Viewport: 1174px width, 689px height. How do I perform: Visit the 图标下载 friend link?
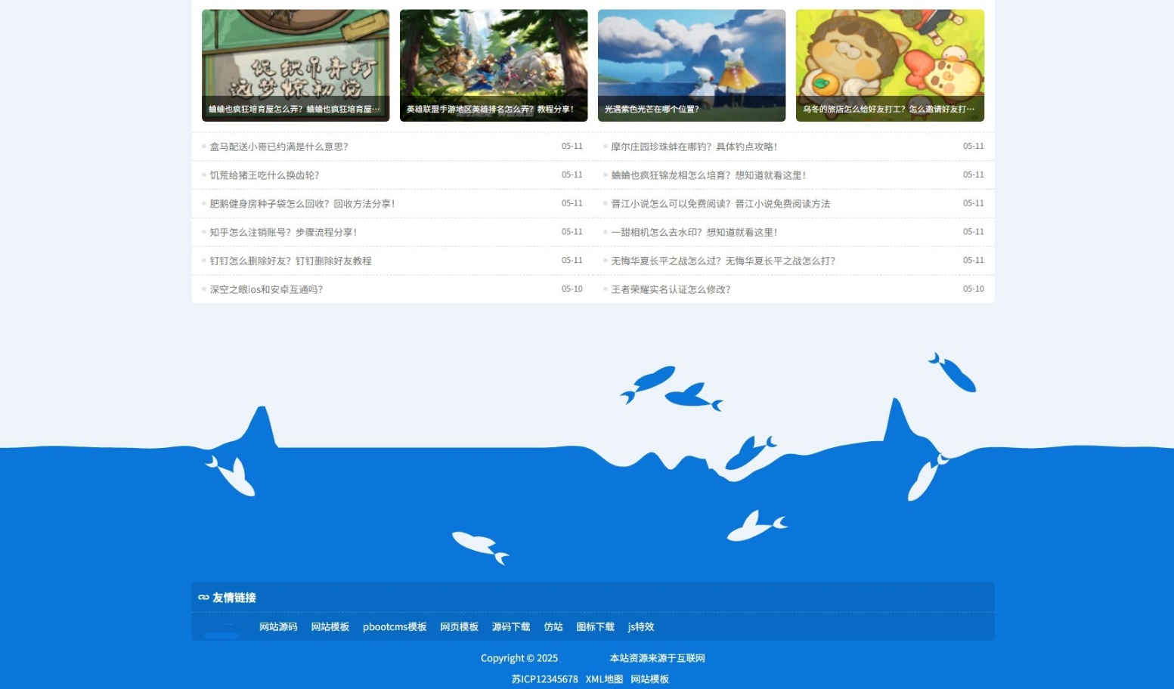(x=596, y=627)
